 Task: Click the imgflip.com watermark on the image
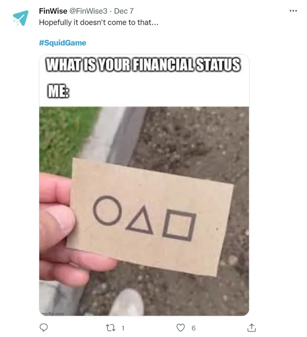pyautogui.click(x=53, y=314)
